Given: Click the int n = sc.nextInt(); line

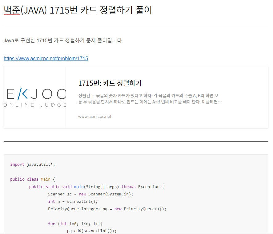Looking at the screenshot, I should [x=73, y=202].
